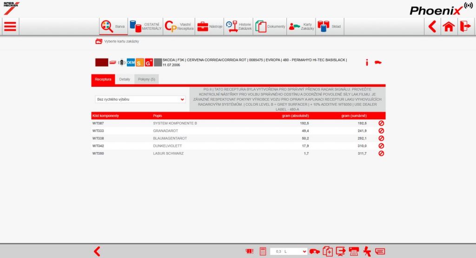Open the hamburger main menu

click(10, 26)
